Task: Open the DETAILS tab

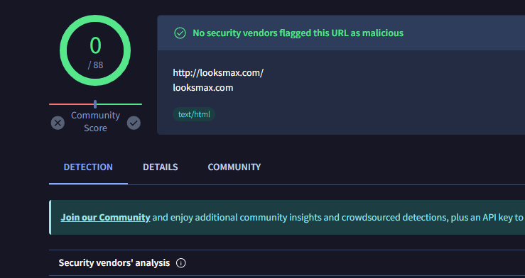Action: pos(161,167)
